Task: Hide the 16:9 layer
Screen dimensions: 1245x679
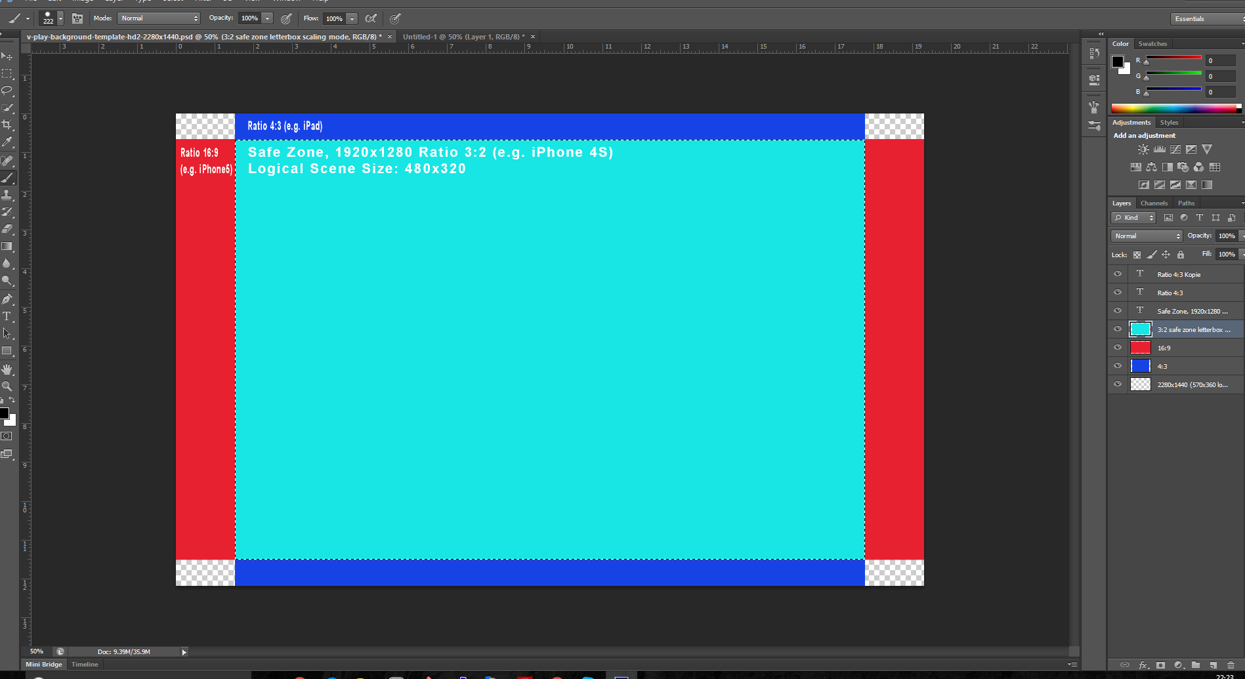Action: pyautogui.click(x=1118, y=348)
